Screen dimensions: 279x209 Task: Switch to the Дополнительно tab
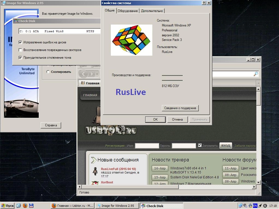(x=152, y=11)
